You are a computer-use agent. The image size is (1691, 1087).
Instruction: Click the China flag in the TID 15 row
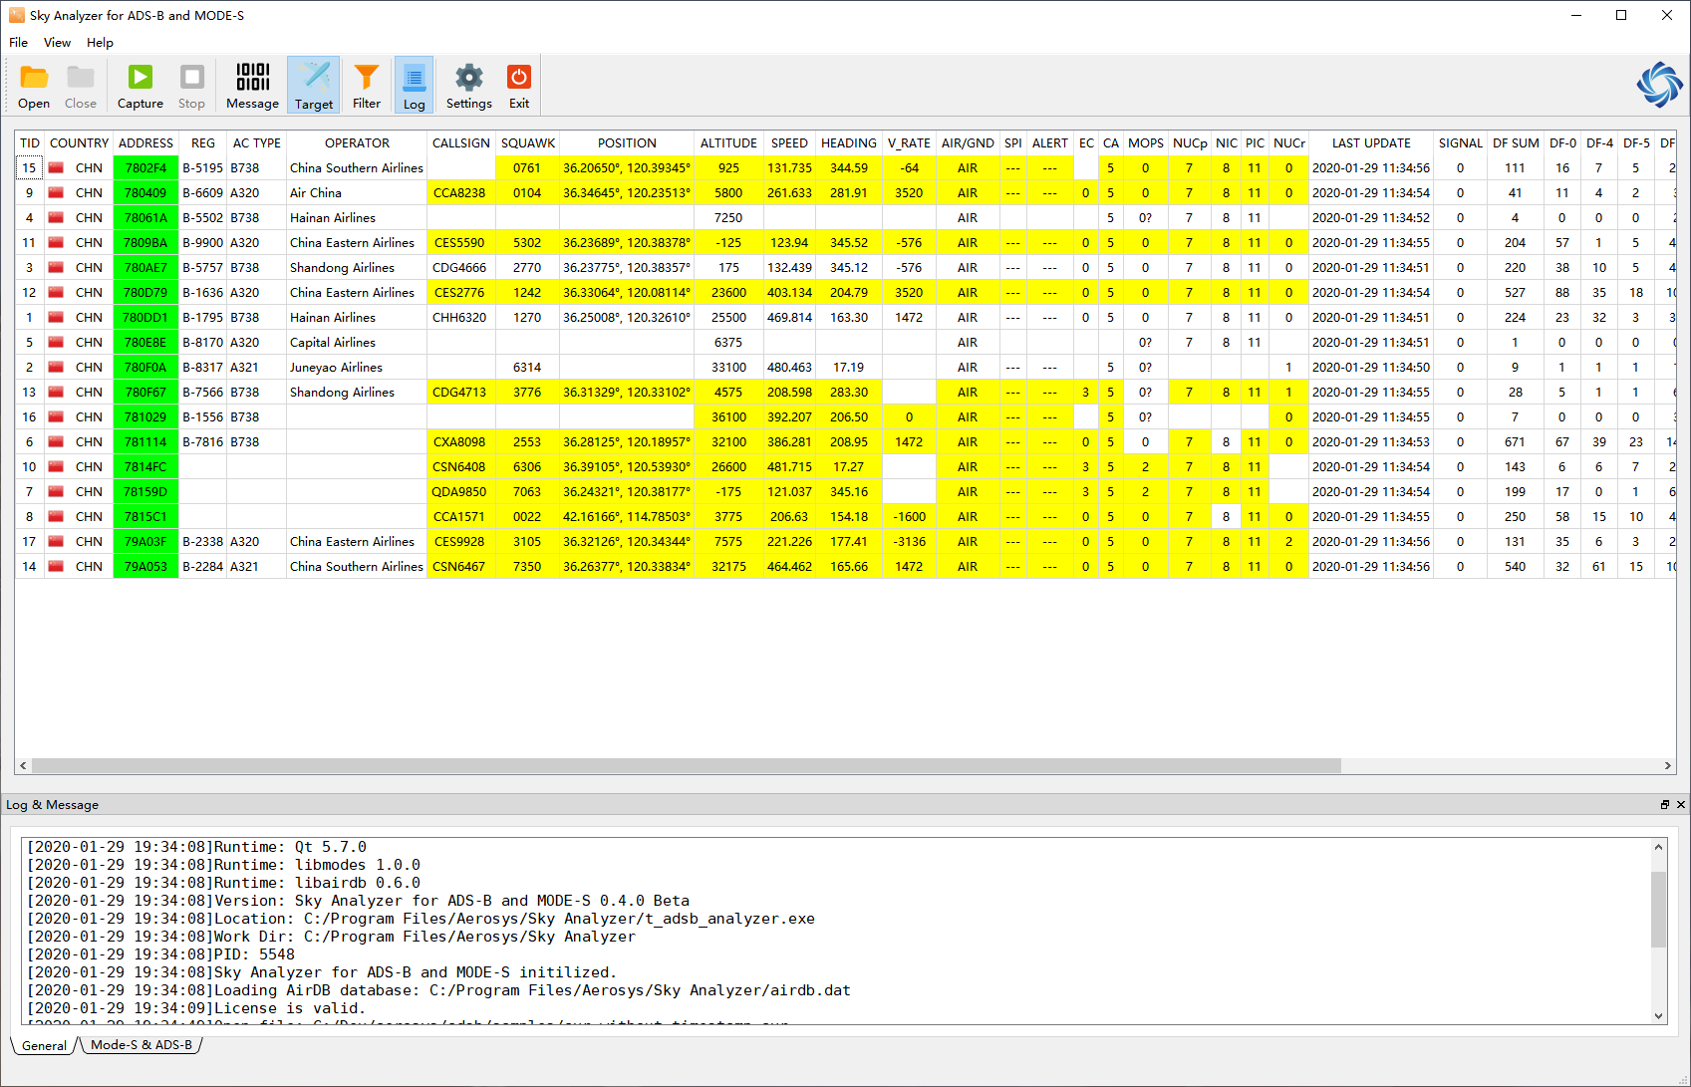tap(56, 167)
